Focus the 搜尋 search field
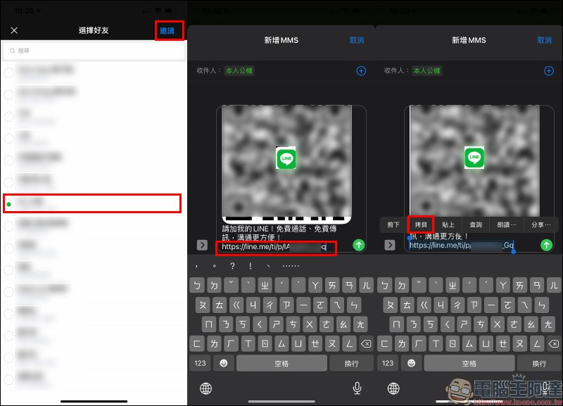 tap(94, 51)
